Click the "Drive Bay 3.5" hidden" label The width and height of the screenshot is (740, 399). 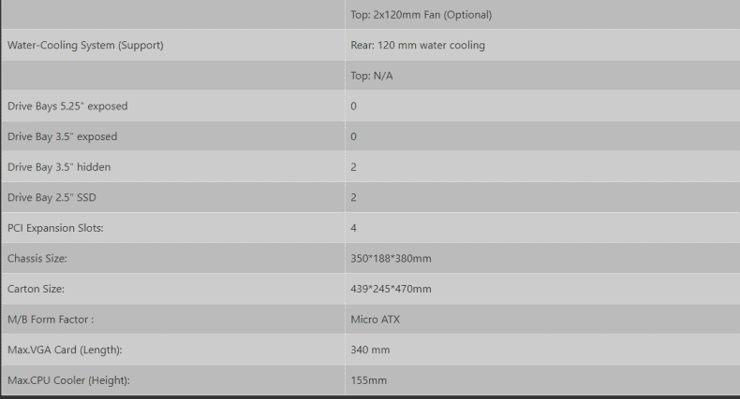click(x=59, y=167)
